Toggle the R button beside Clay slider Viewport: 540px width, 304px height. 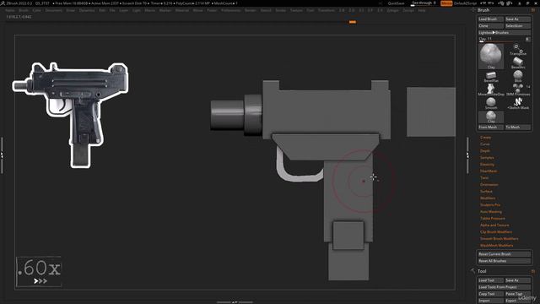[x=527, y=39]
